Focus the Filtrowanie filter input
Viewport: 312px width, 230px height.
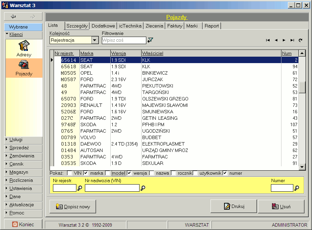124,40
